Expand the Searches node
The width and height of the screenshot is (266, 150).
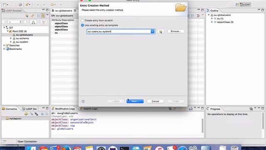point(4,45)
